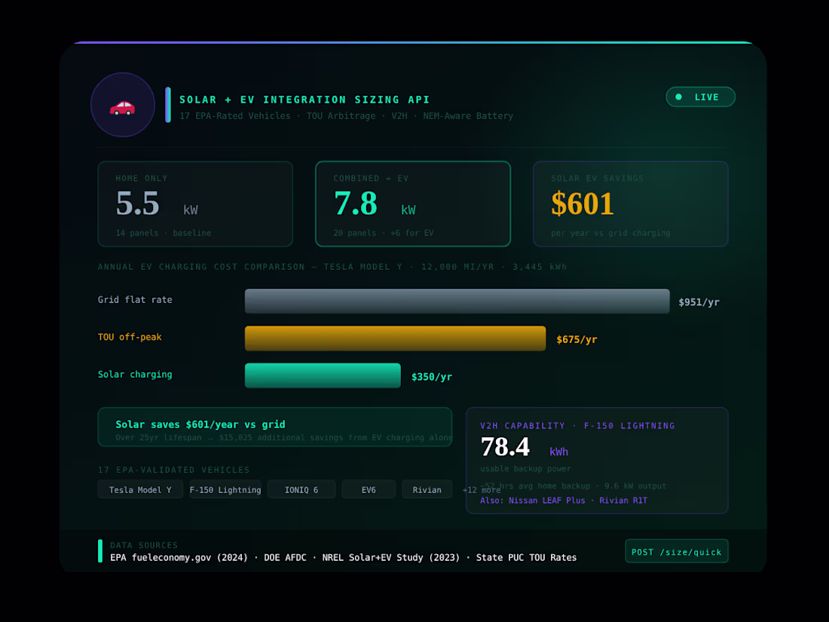829x622 pixels.
Task: Click the TOU off-peak label
Action: click(130, 337)
